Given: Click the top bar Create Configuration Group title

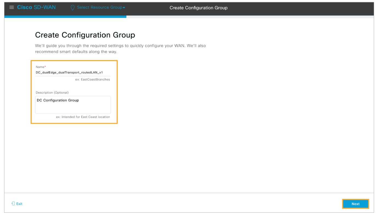Looking at the screenshot, I should [x=198, y=8].
